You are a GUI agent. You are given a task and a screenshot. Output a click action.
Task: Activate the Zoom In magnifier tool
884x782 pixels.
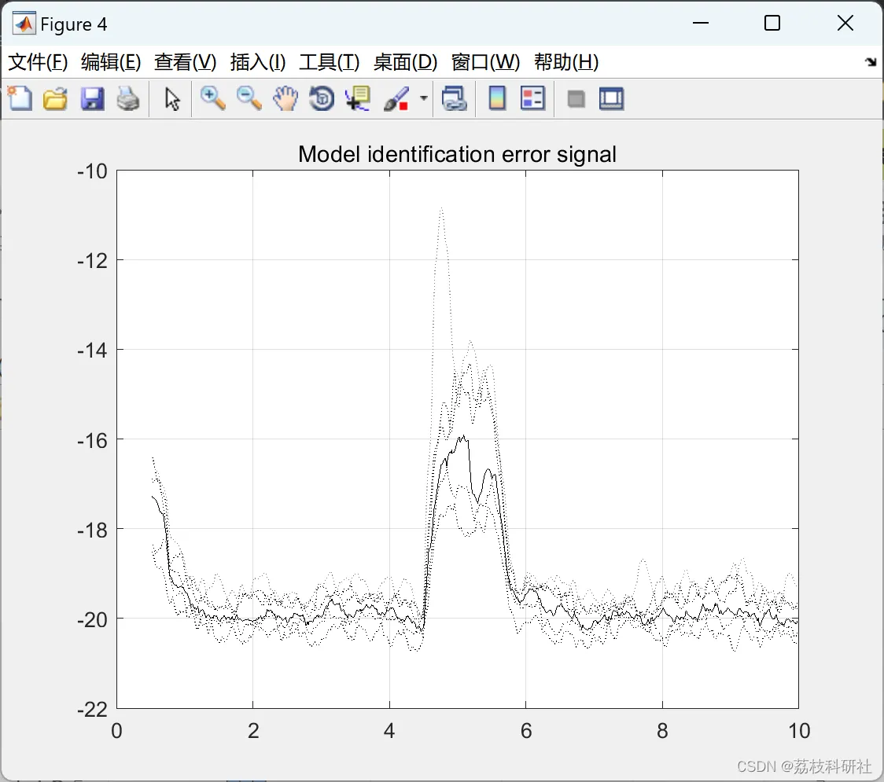[212, 98]
